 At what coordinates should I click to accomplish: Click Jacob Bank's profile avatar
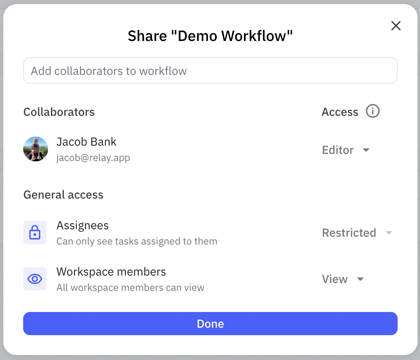35,149
